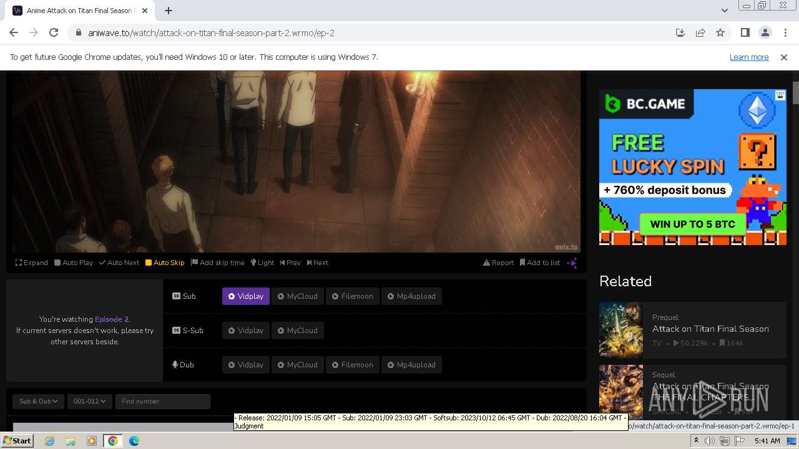The image size is (799, 449).
Task: Select Sub Filemoon server
Action: (353, 296)
